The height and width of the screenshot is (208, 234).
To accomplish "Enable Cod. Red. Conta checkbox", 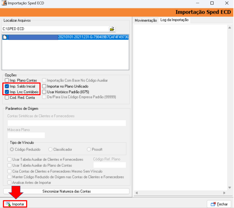I will tap(7, 98).
